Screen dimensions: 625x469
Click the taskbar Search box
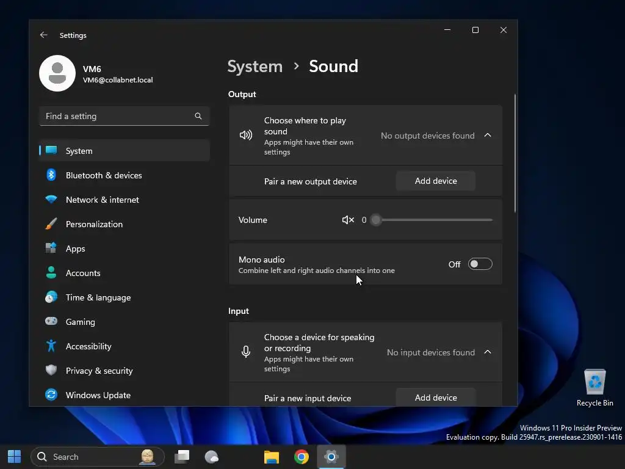coord(98,457)
